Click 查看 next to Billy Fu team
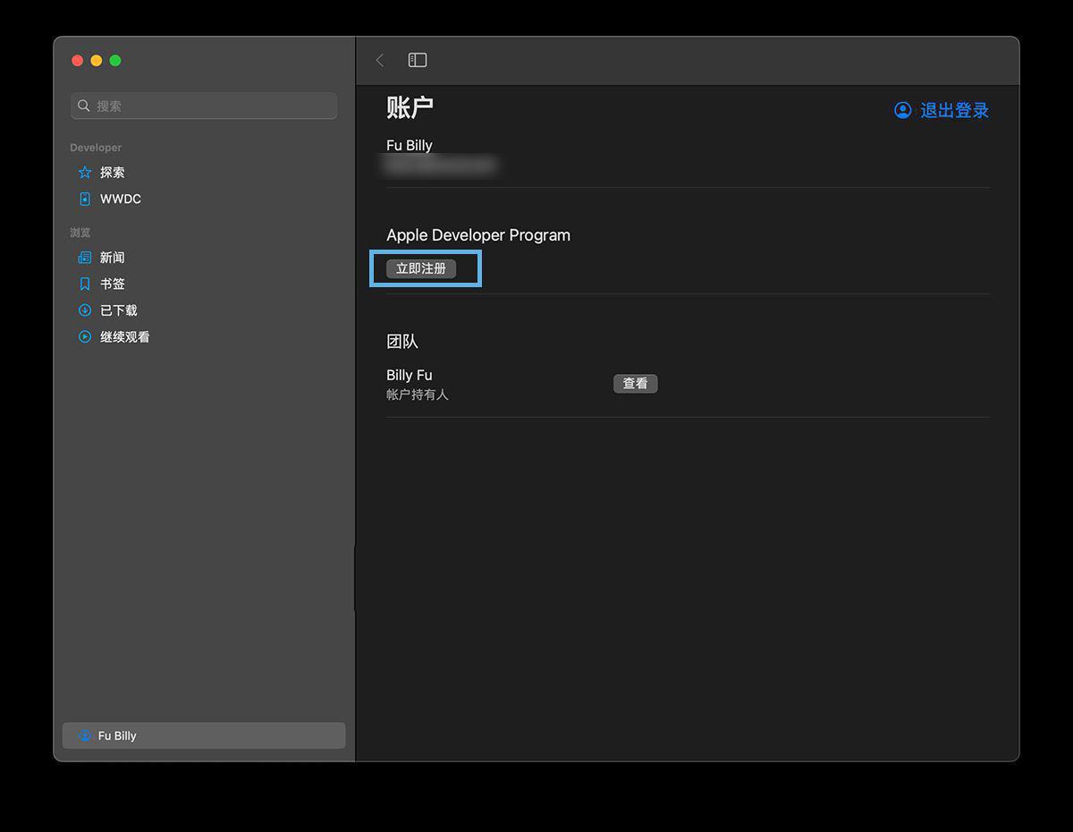 [x=635, y=383]
